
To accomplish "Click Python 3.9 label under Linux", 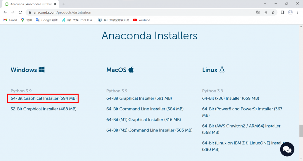I will (x=212, y=91).
